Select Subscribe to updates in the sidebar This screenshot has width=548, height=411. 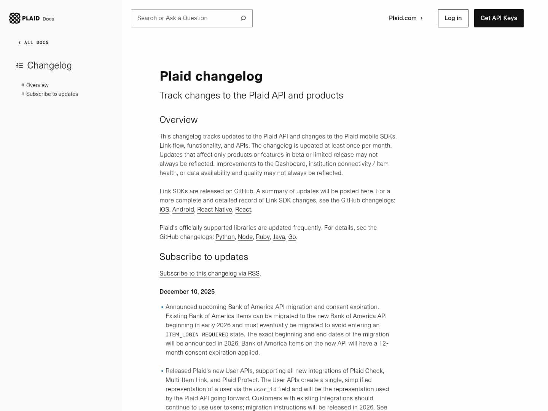point(52,94)
